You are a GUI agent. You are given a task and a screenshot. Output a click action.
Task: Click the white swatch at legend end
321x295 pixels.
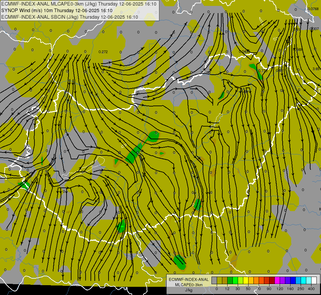(x=314, y=280)
